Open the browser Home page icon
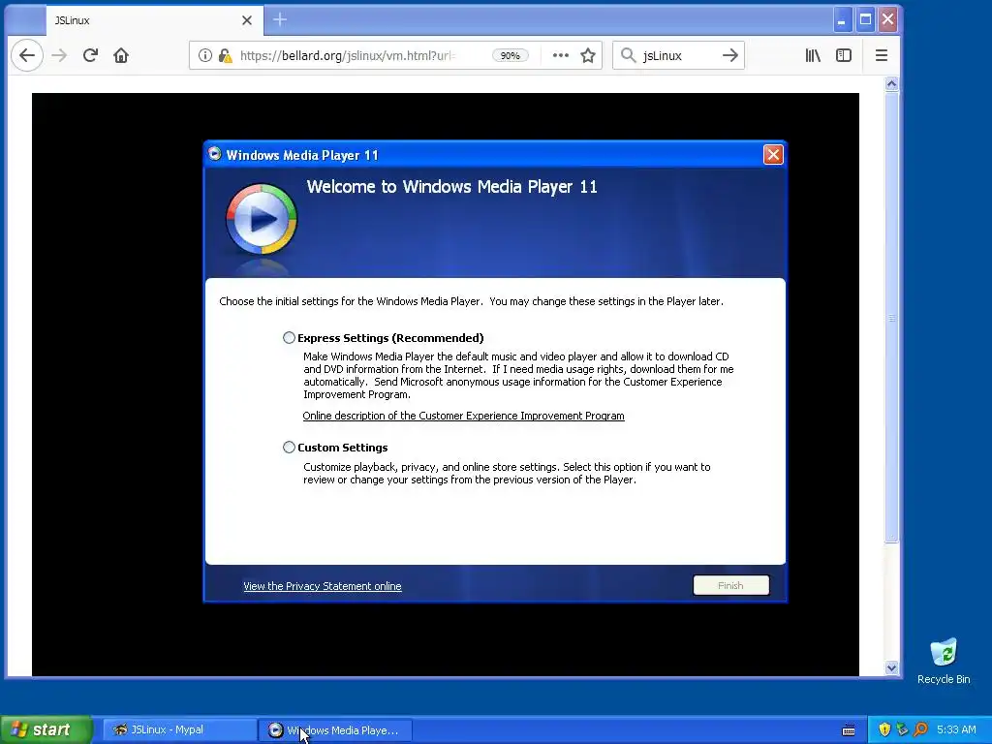This screenshot has width=992, height=744. click(x=121, y=55)
